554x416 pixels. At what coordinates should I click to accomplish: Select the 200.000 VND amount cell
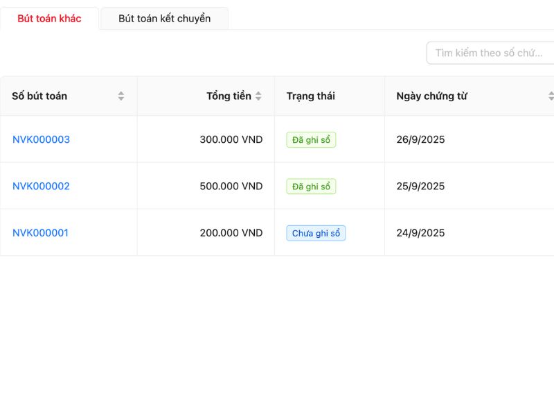point(231,233)
